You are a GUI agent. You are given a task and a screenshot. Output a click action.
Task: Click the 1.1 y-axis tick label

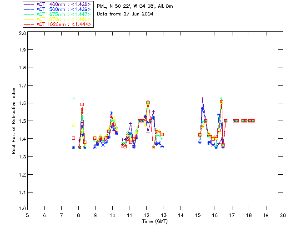click(22, 192)
